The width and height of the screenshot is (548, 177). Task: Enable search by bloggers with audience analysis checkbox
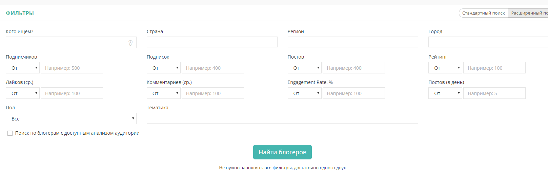coord(10,133)
